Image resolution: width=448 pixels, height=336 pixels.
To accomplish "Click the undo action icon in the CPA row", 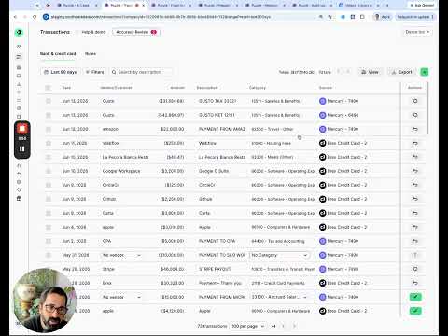I will [415, 241].
